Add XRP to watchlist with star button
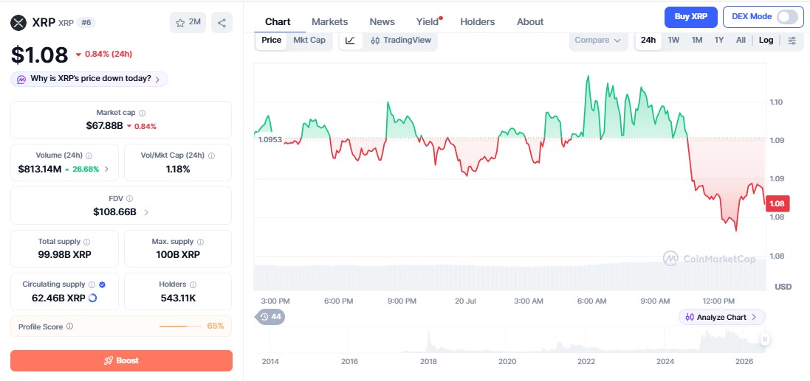Viewport: 810px width, 381px height. [x=188, y=23]
